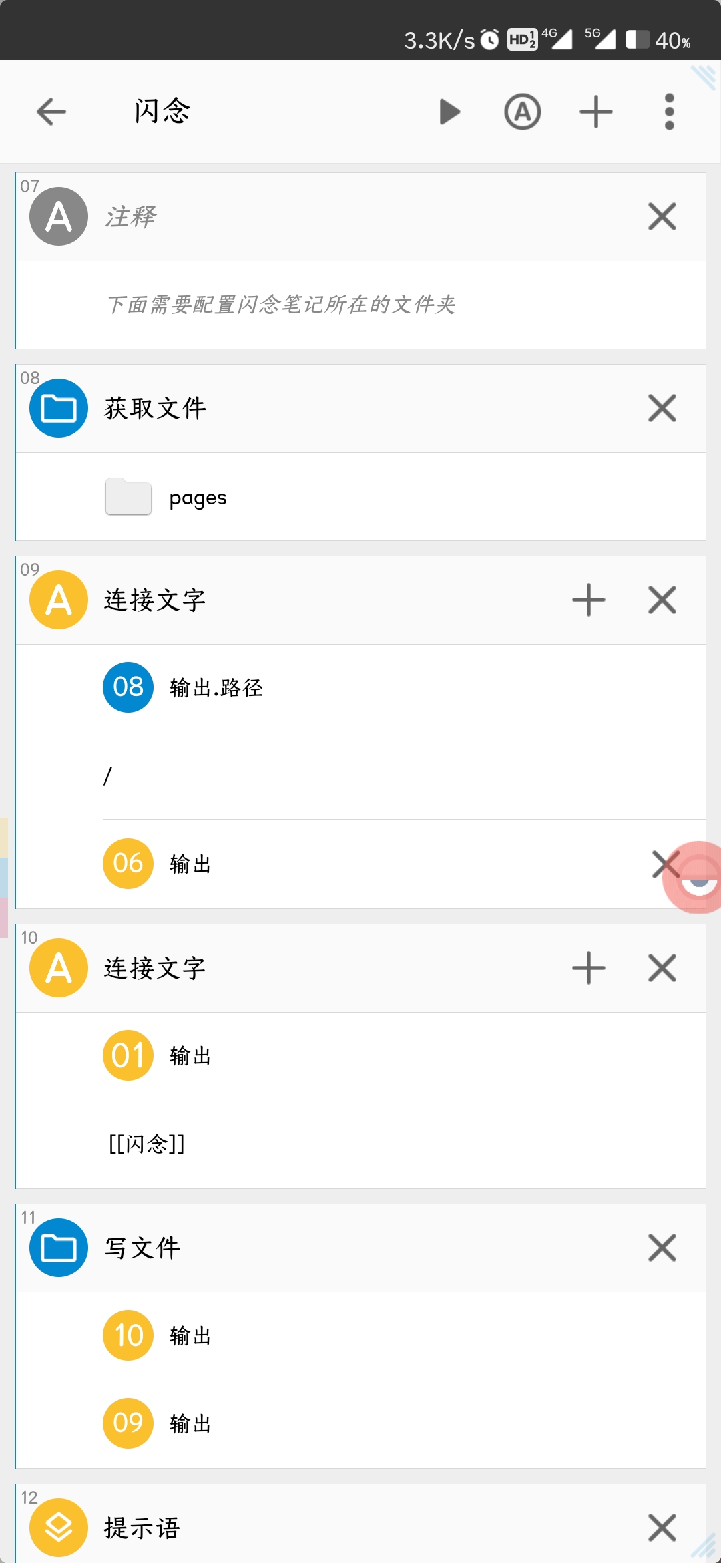Open the three-dot overflow menu
This screenshot has width=721, height=1563.
[669, 112]
